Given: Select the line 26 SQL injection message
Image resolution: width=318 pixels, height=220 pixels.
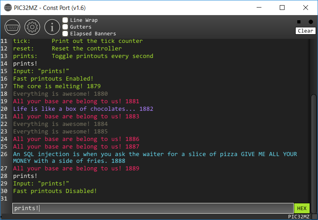Looking at the screenshot, I should pyautogui.click(x=155, y=158).
